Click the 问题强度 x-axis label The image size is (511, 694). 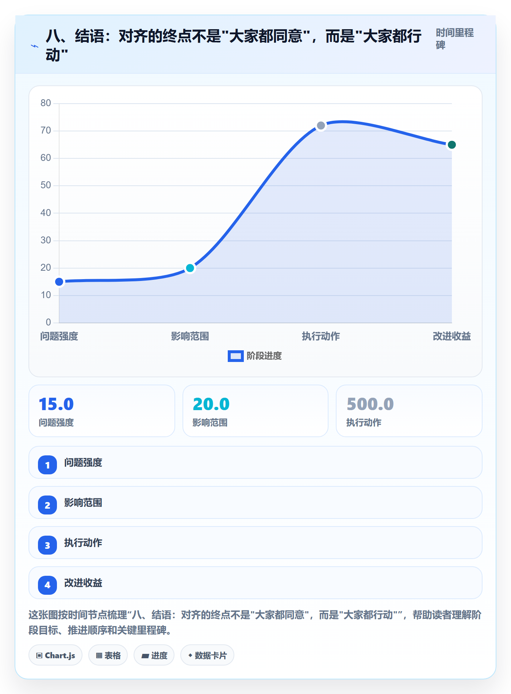59,336
